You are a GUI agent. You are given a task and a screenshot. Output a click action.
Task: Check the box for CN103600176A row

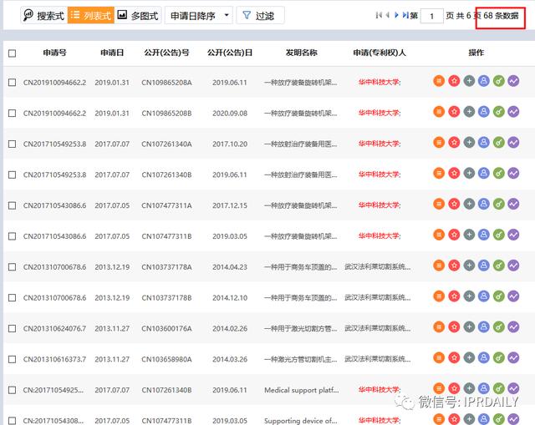coord(12,328)
